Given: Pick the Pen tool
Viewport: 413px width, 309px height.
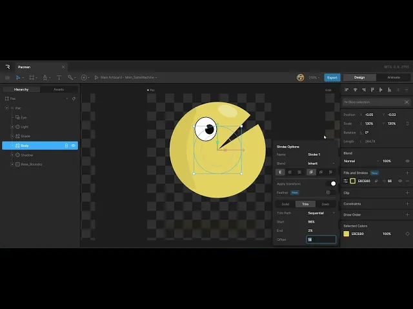Looking at the screenshot, I should (45, 77).
